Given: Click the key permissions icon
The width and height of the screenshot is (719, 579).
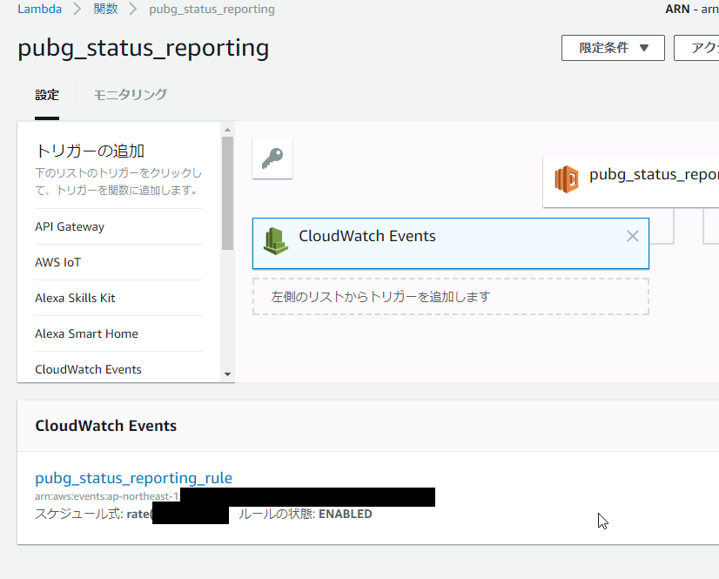Looking at the screenshot, I should [272, 158].
